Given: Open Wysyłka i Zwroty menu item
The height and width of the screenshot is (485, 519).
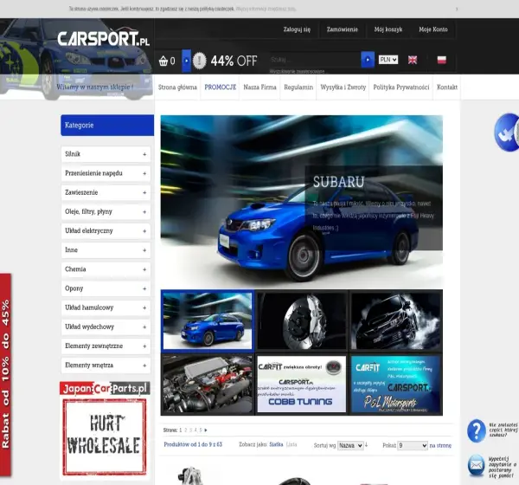Looking at the screenshot, I should (x=343, y=87).
